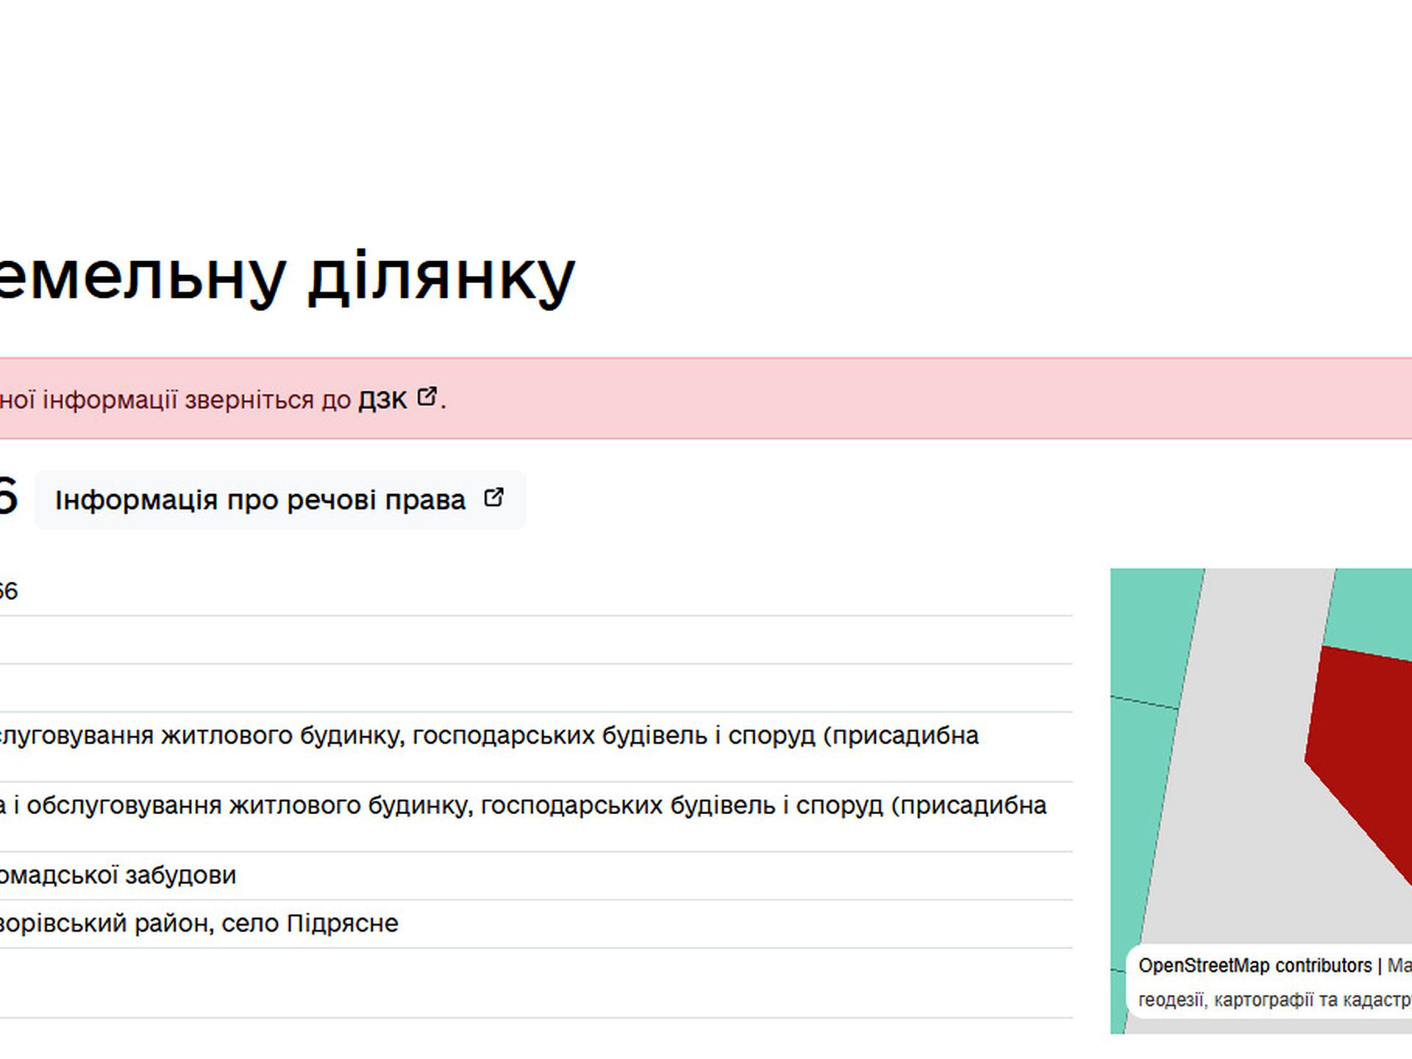Screen dimensions: 1412x1059
Task: Click геодезії, картографії та кадастру attribution
Action: [x=1274, y=1000]
